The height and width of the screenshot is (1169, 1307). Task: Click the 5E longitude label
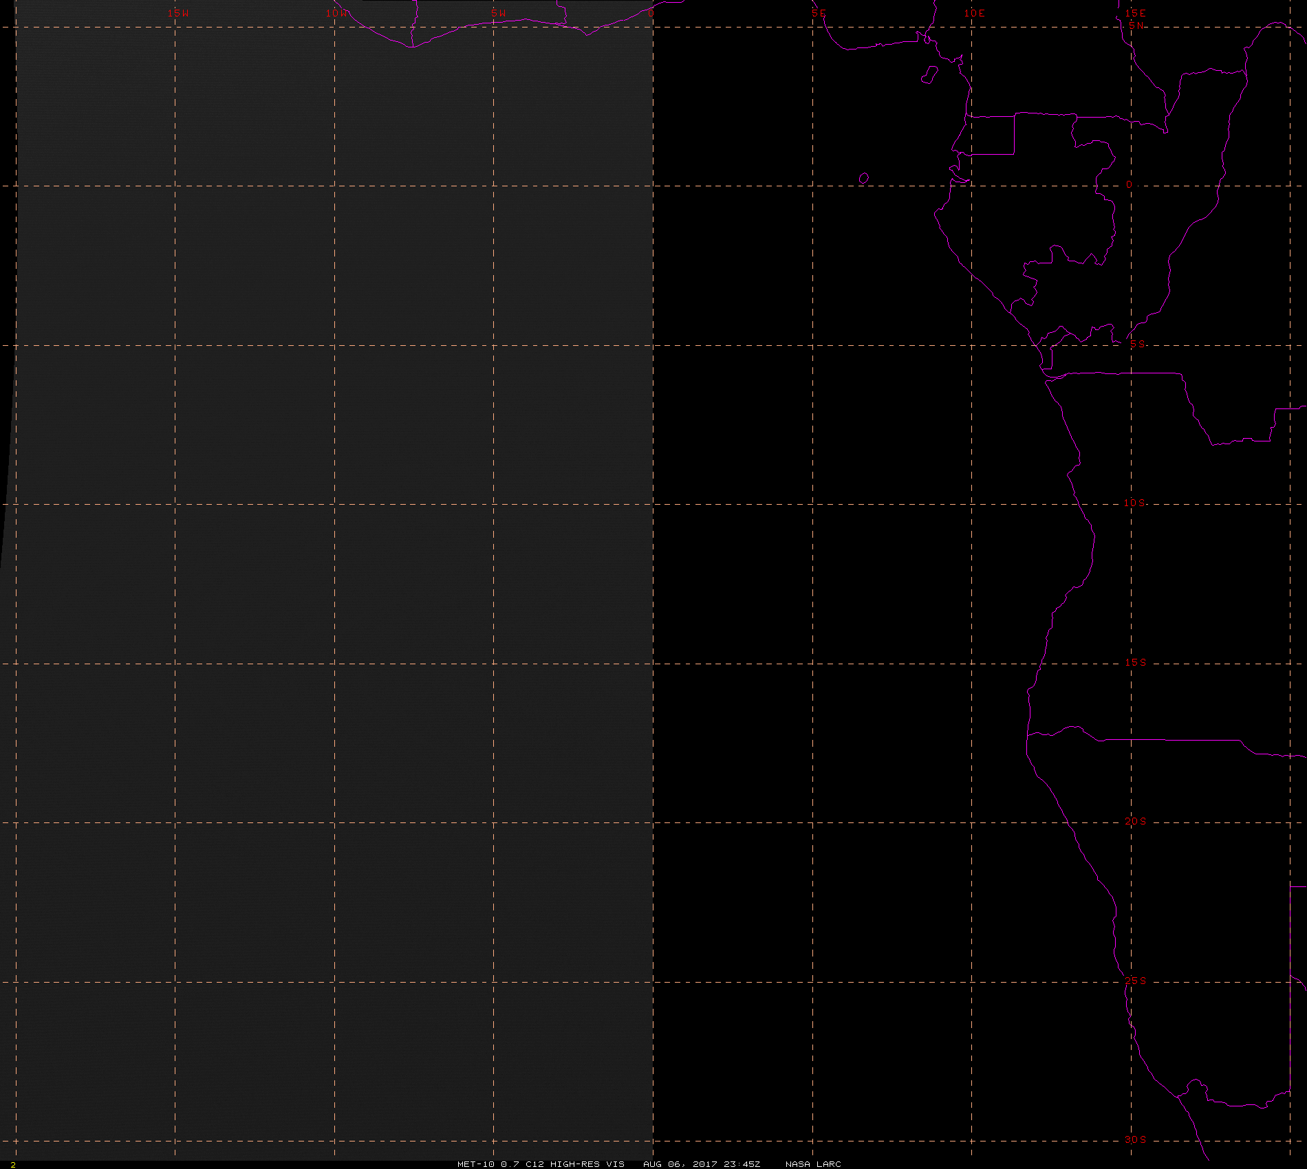[819, 13]
